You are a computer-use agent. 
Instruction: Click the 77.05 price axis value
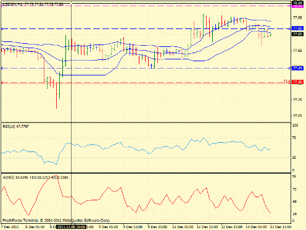297,116
